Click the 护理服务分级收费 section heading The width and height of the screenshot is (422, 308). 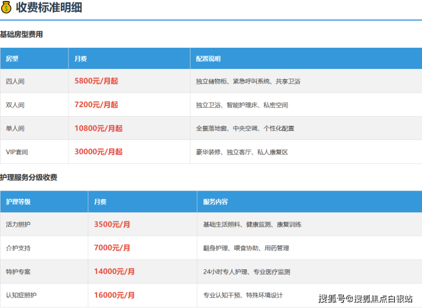coord(29,178)
